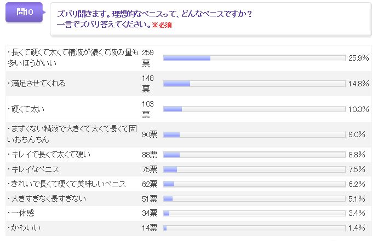
Task: Click the 51票 vote count
Action: (x=150, y=198)
